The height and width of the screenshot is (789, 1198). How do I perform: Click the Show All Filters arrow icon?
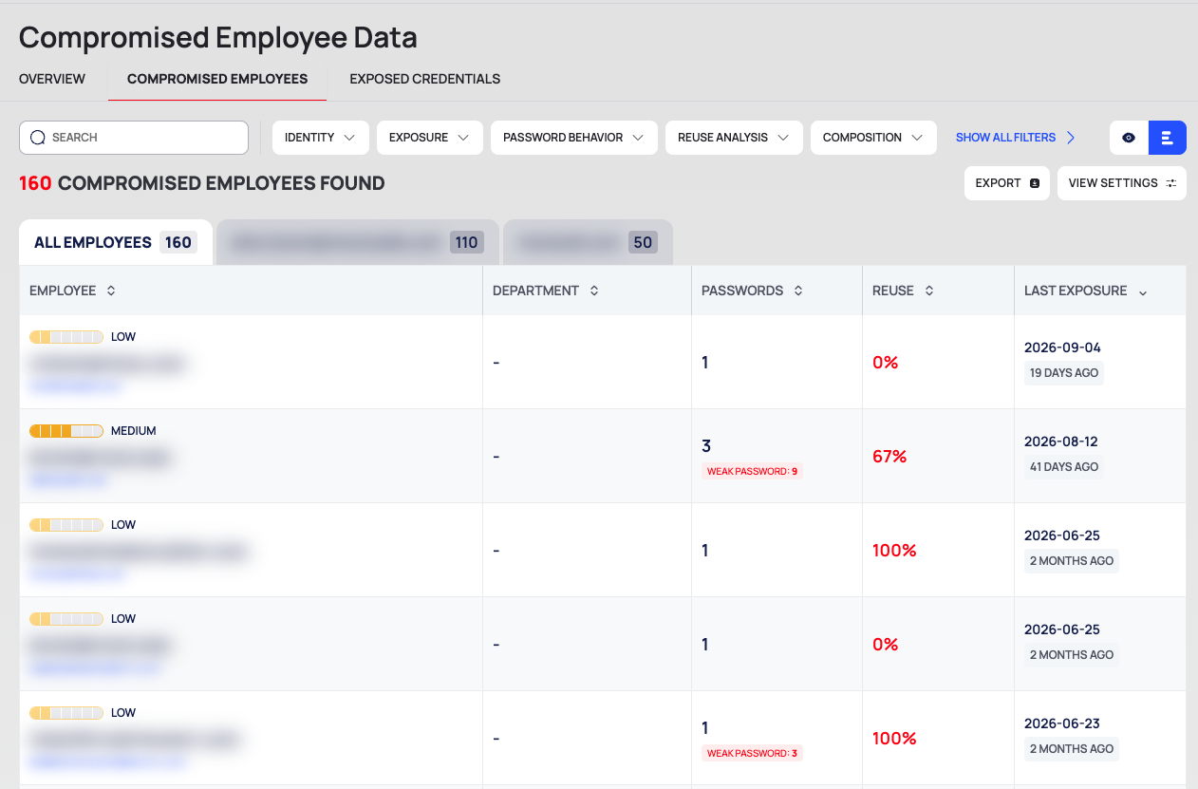[x=1071, y=138]
